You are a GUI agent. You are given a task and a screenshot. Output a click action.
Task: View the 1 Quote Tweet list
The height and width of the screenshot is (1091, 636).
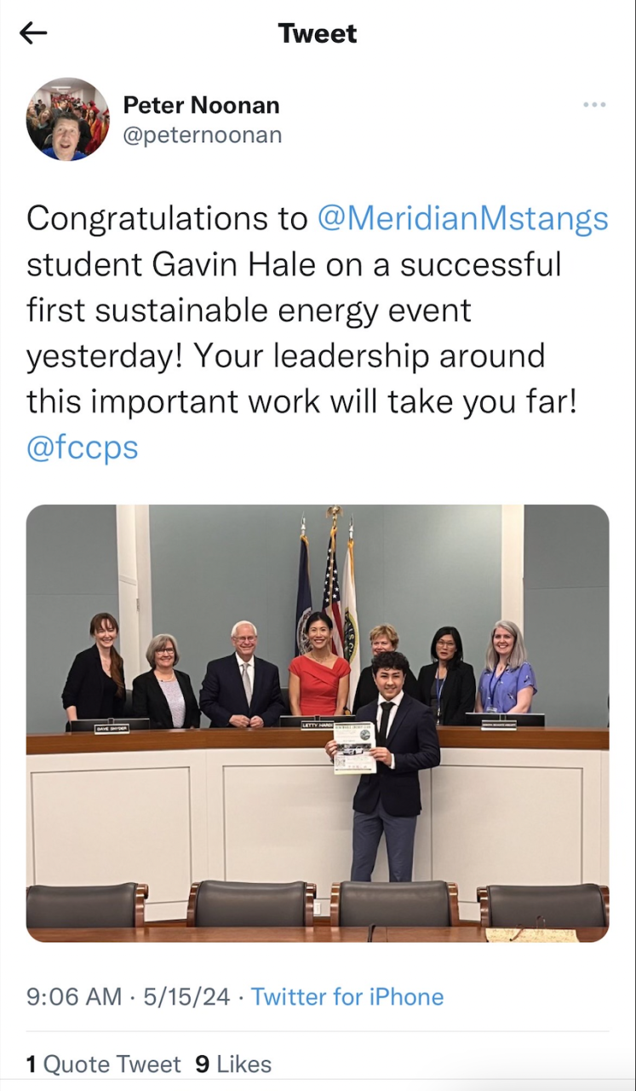(104, 1064)
